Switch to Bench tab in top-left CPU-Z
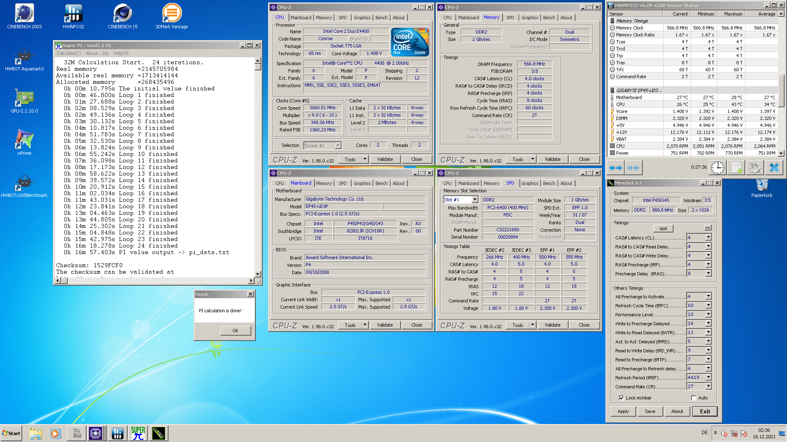 point(381,18)
